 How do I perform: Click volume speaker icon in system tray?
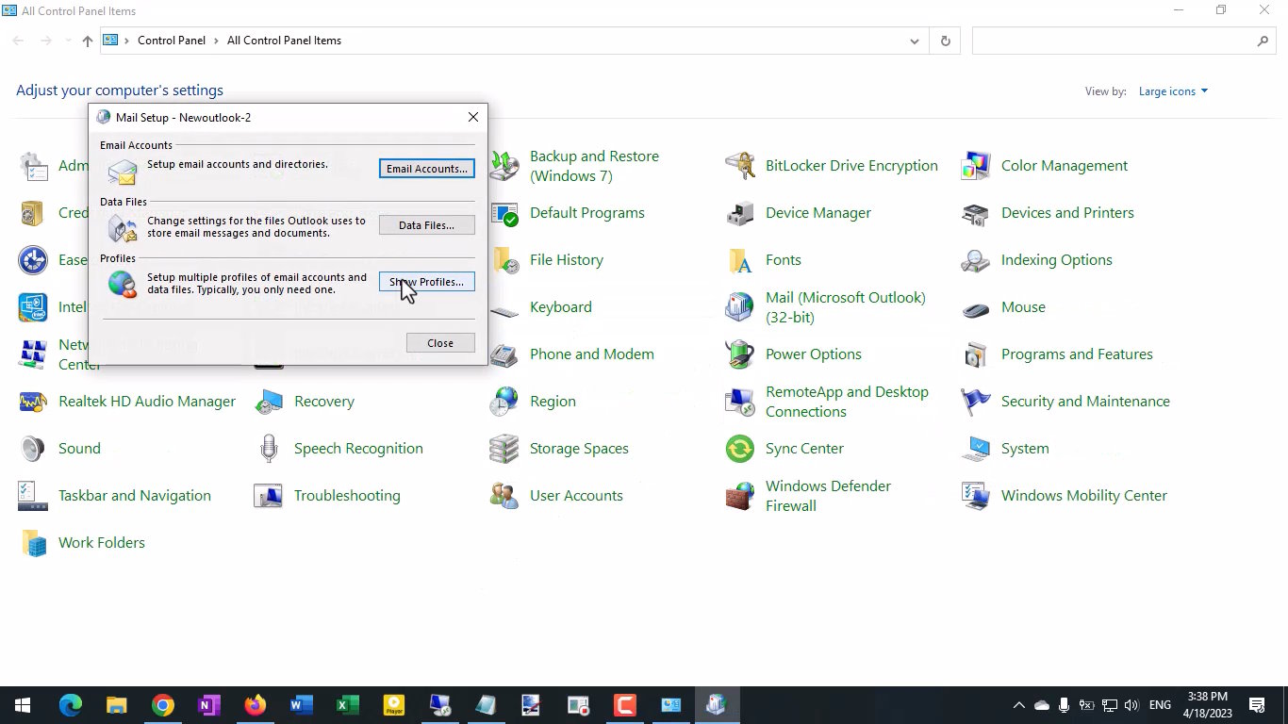[1131, 705]
